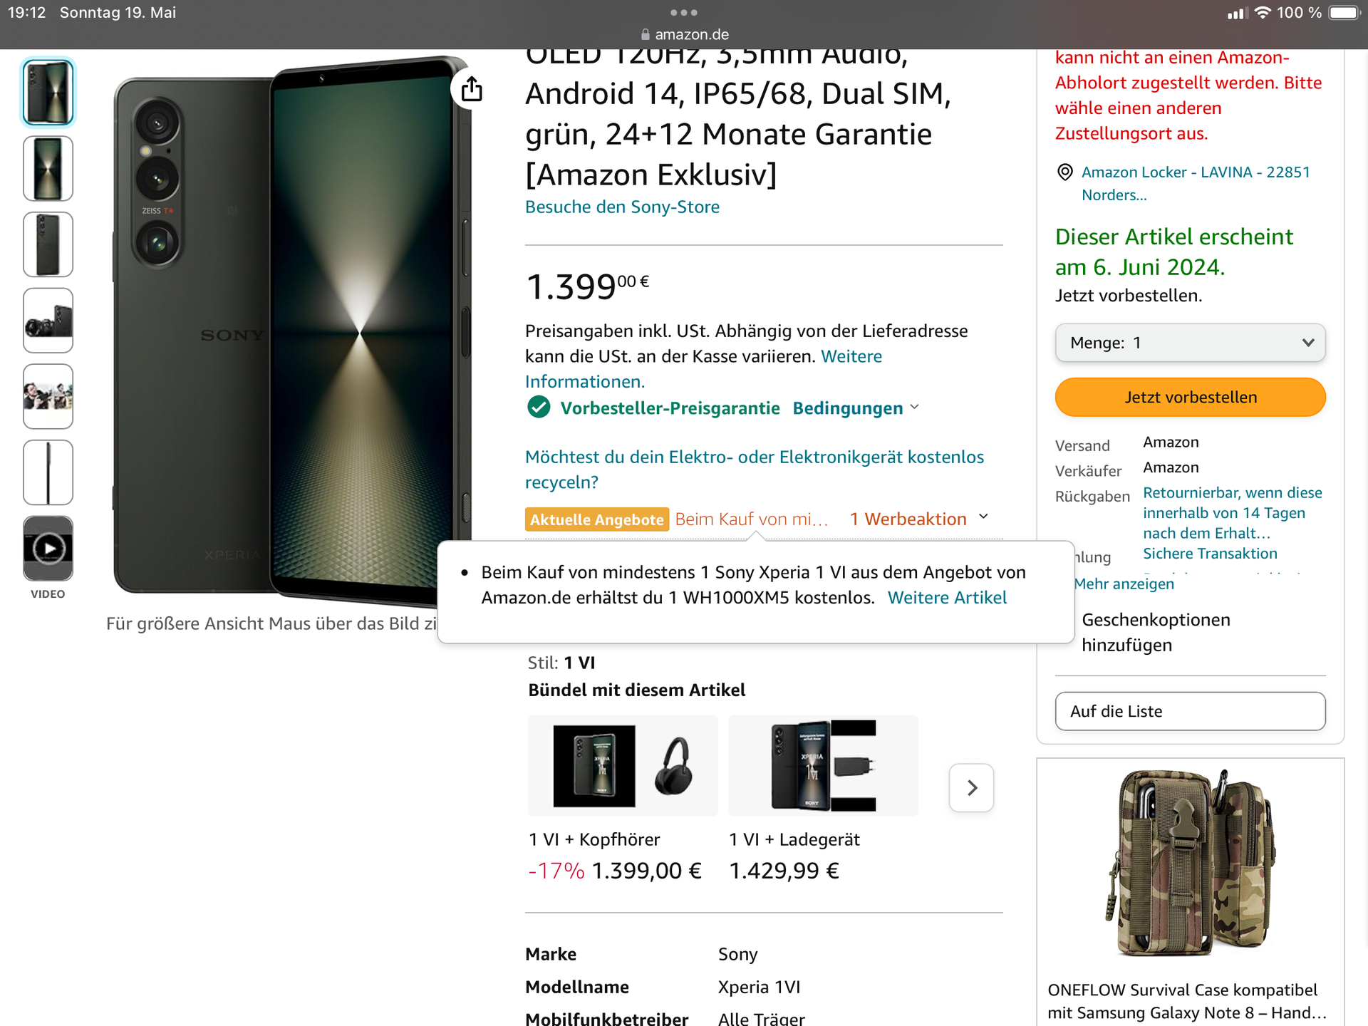Open the Weitere Artikel link in popup

[947, 597]
